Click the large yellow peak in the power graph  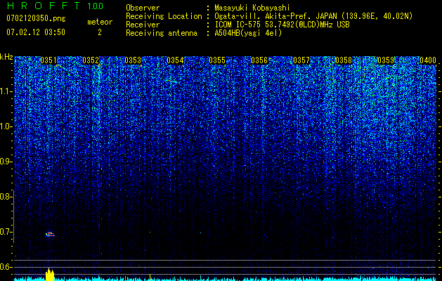tap(50, 275)
